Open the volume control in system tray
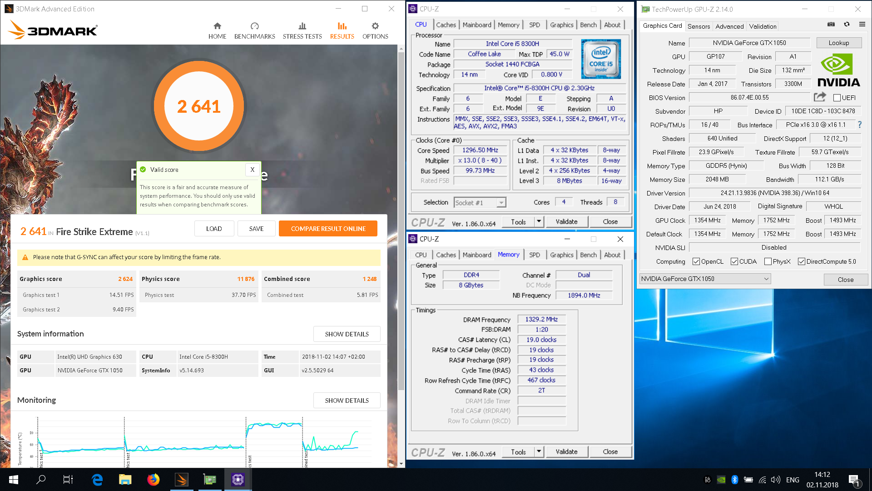Screen dimensions: 872x491 [x=776, y=480]
